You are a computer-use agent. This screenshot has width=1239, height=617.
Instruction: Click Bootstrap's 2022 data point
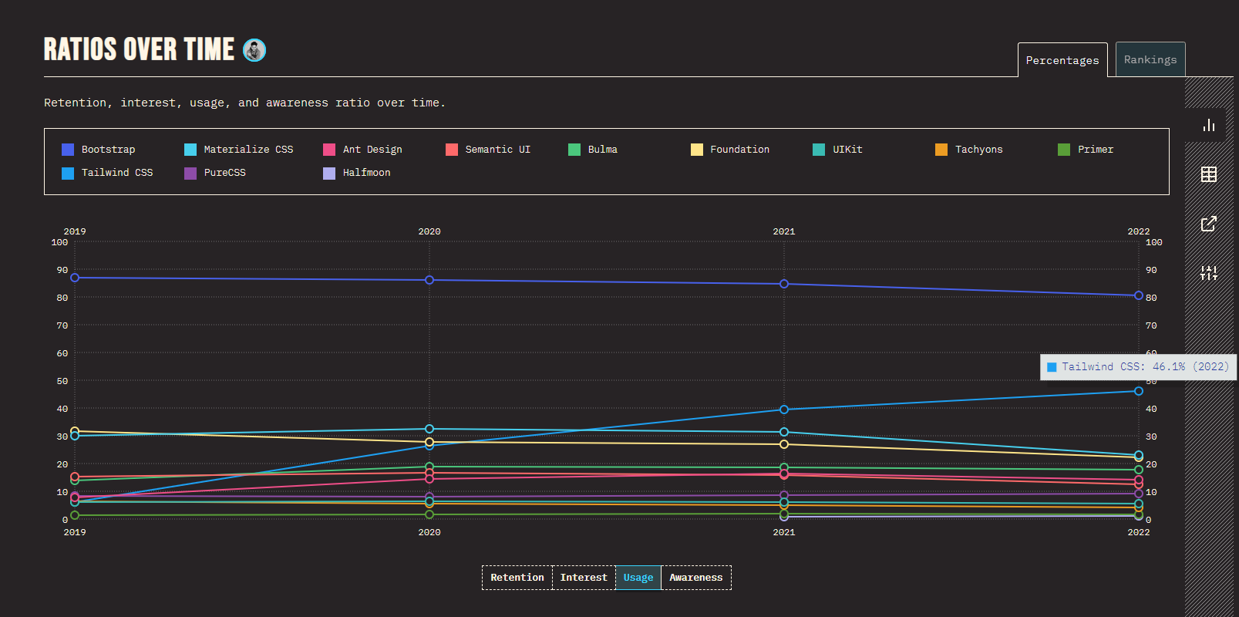pyautogui.click(x=1139, y=295)
